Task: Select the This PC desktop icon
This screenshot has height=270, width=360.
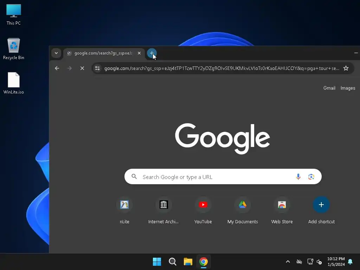Action: click(14, 15)
